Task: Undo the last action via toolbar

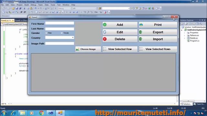Action: tap(36, 8)
